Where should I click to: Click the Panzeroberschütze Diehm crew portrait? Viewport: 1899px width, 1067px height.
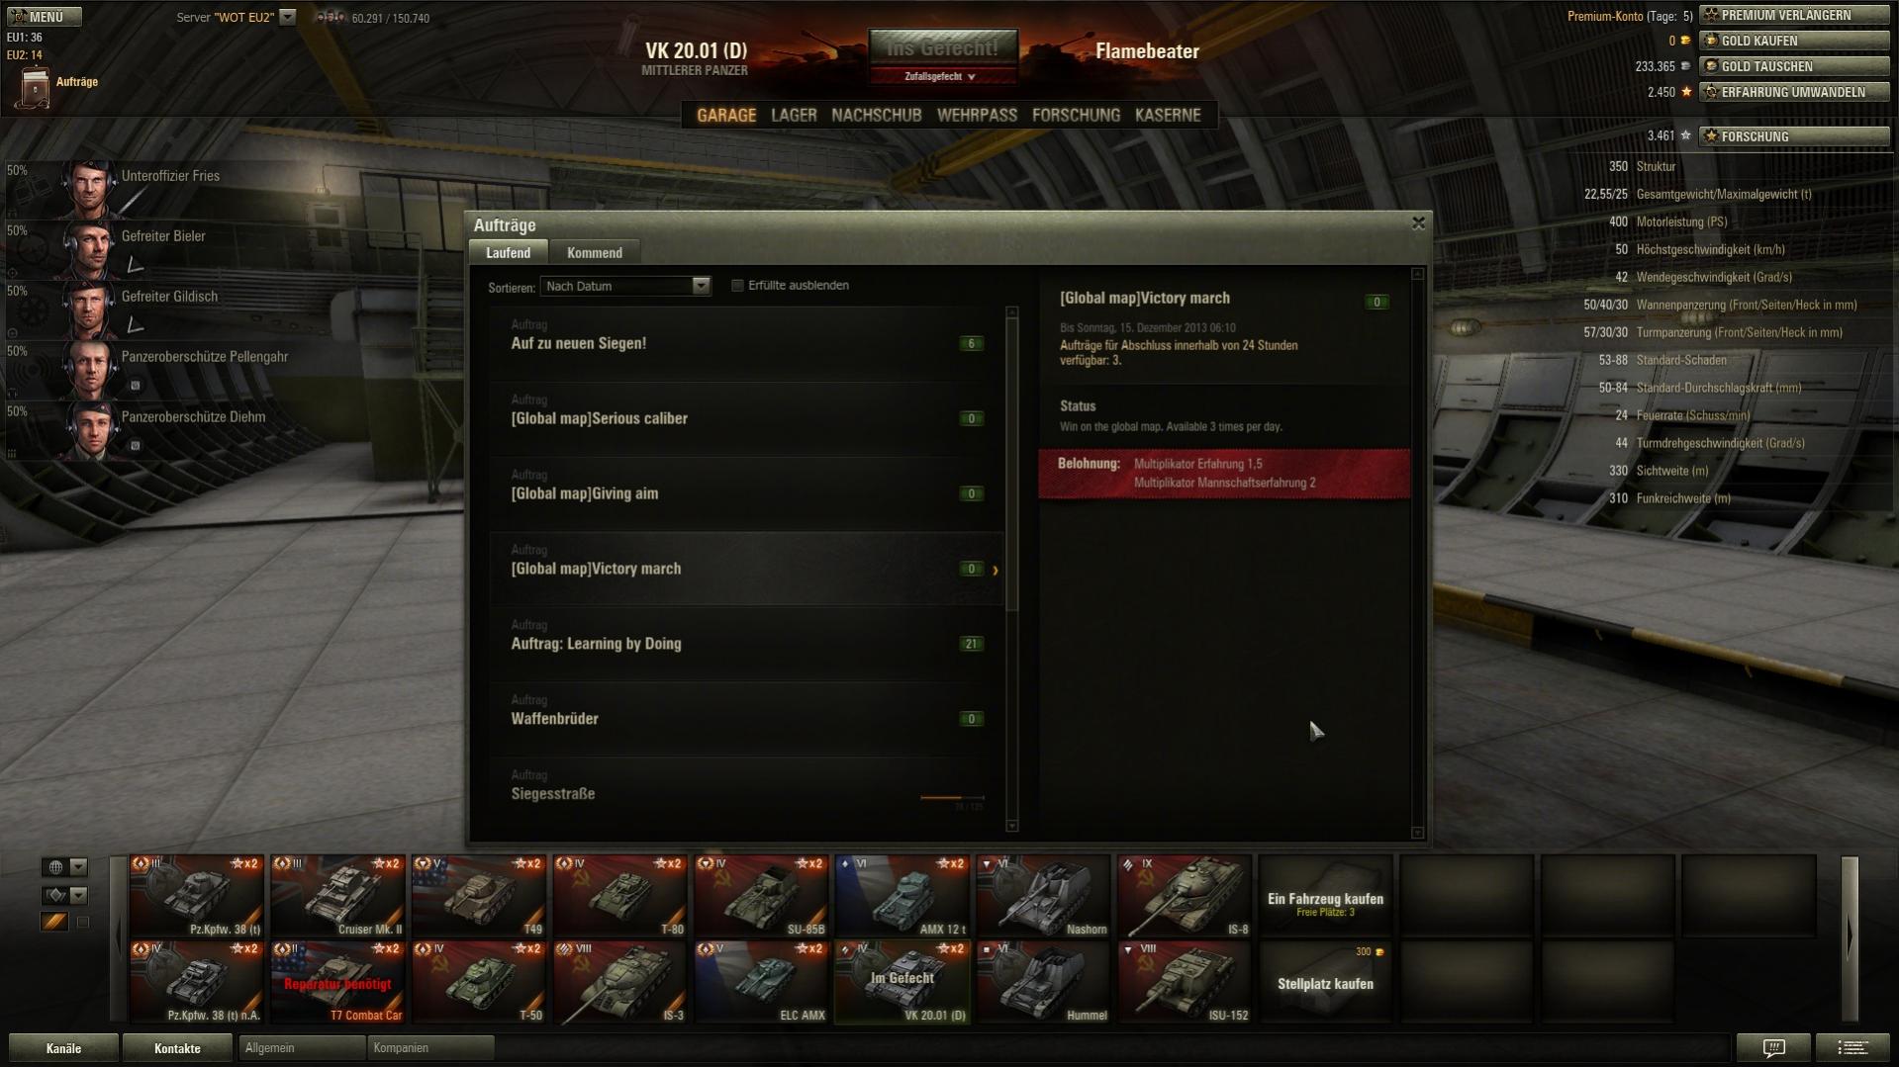[x=90, y=428]
